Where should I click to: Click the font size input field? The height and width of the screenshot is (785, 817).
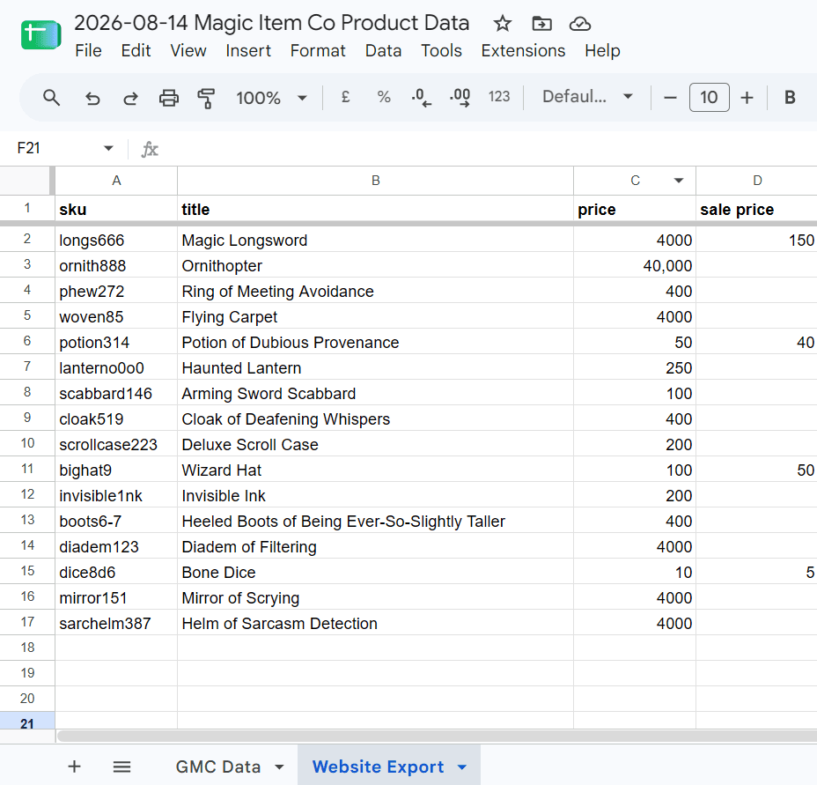click(709, 98)
